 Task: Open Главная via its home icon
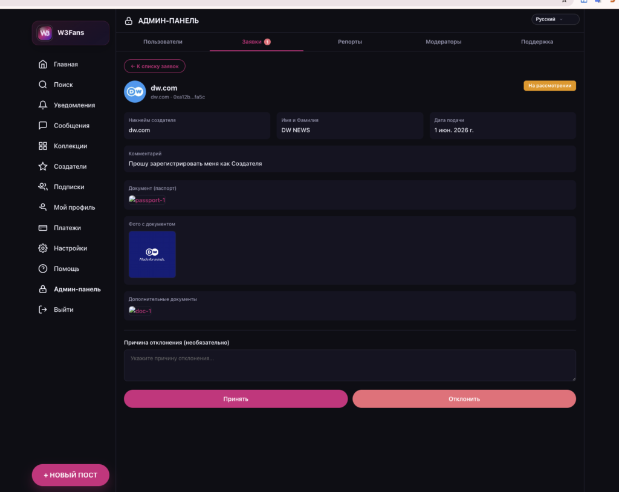(43, 64)
